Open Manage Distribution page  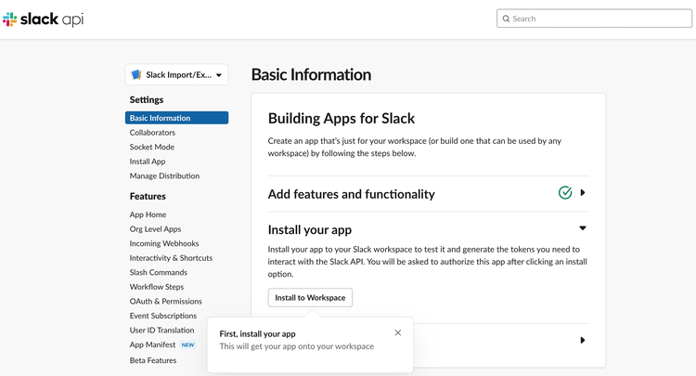tap(164, 175)
